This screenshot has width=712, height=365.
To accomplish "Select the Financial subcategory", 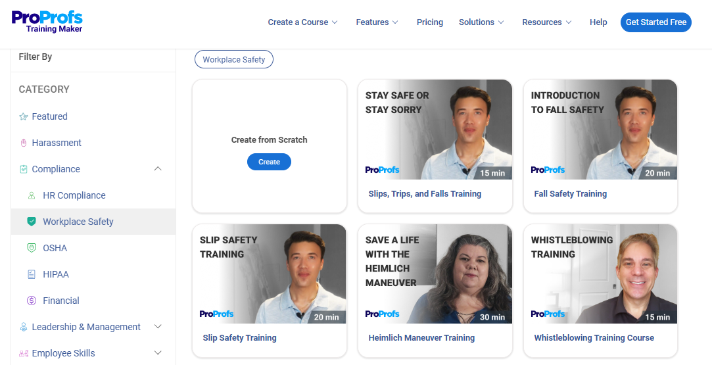I will [61, 301].
